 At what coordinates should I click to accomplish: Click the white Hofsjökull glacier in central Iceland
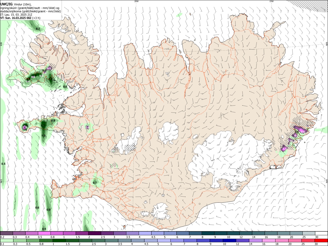pyautogui.click(x=168, y=133)
